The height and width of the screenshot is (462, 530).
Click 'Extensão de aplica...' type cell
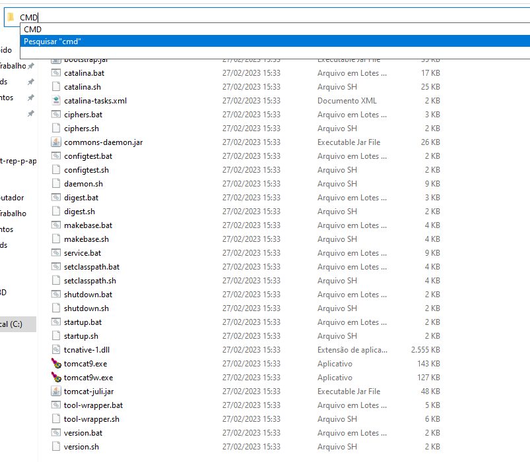click(x=352, y=350)
